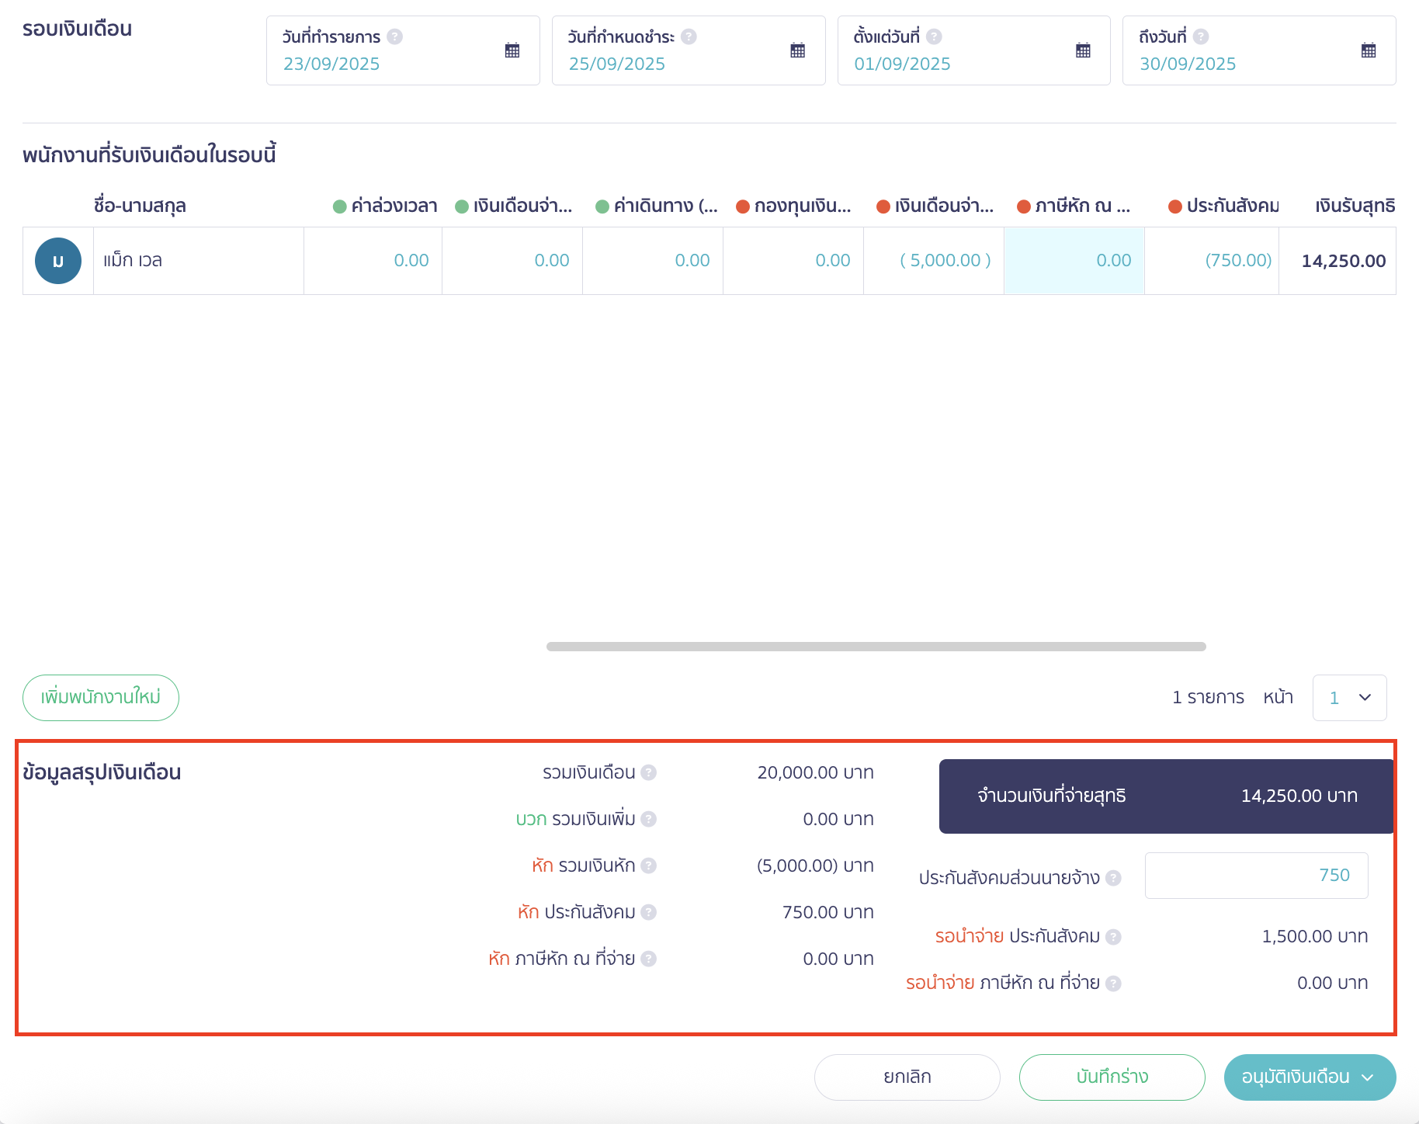This screenshot has height=1124, width=1419.
Task: Expand the page number dropdown
Action: click(x=1349, y=698)
